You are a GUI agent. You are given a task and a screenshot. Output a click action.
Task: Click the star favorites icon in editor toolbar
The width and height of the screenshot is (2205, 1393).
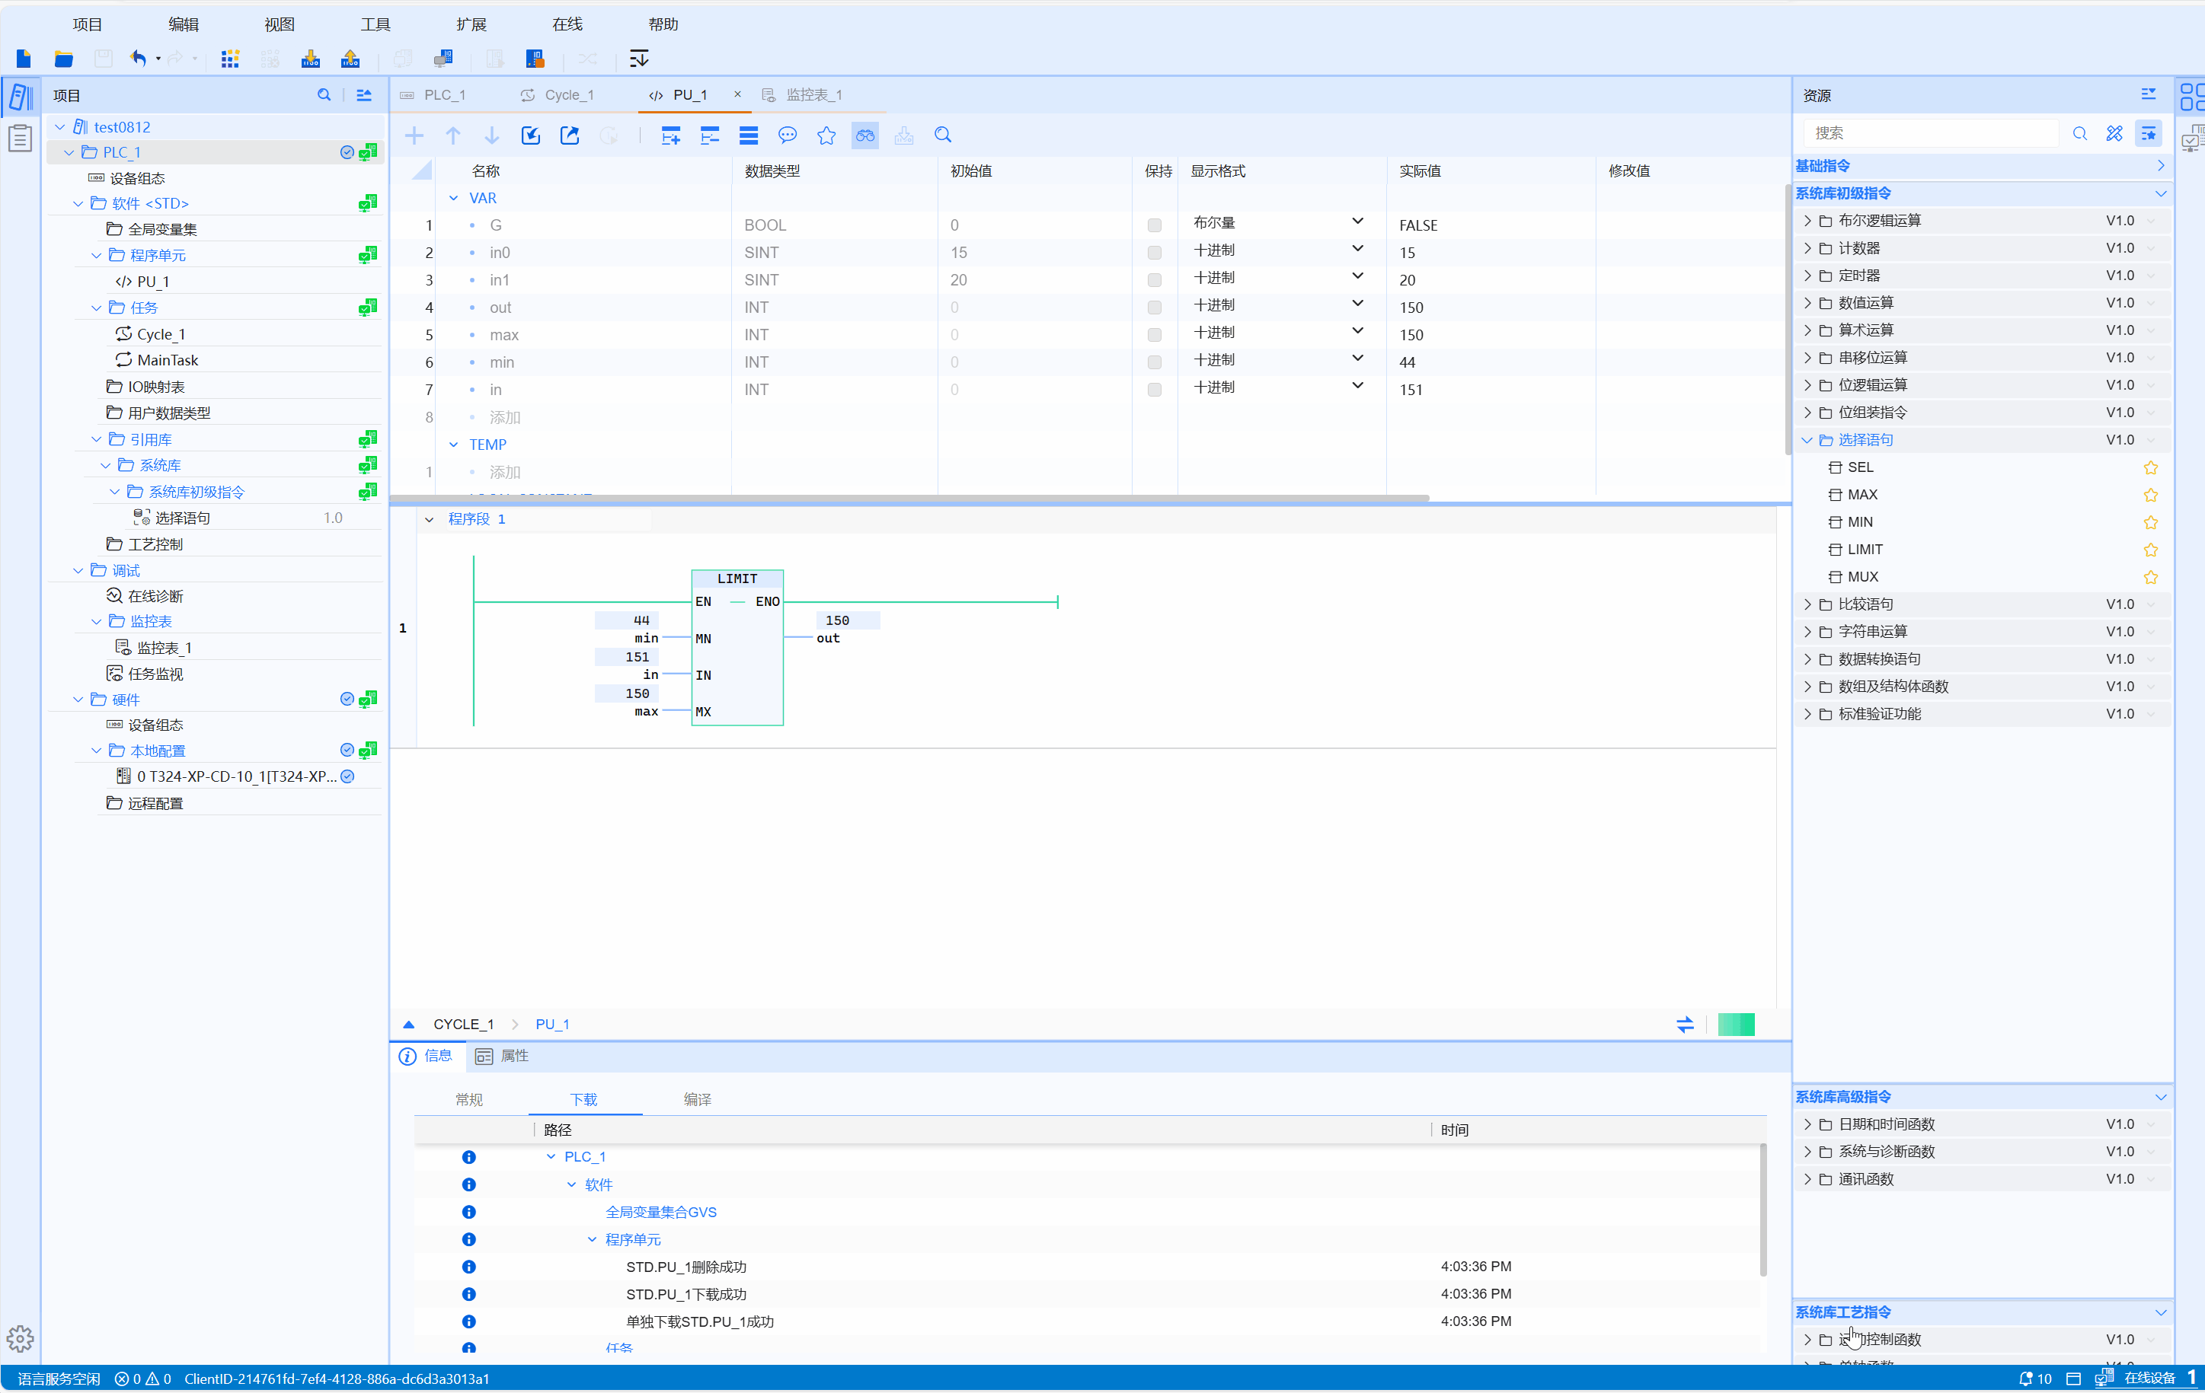[x=826, y=135]
